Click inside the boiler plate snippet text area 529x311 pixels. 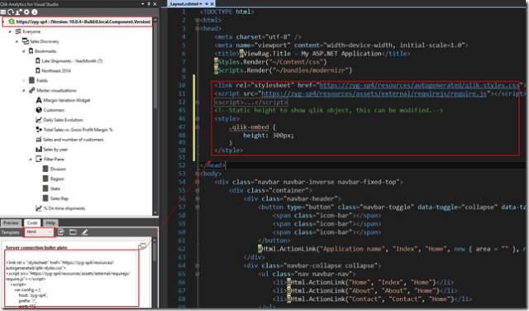click(72, 279)
